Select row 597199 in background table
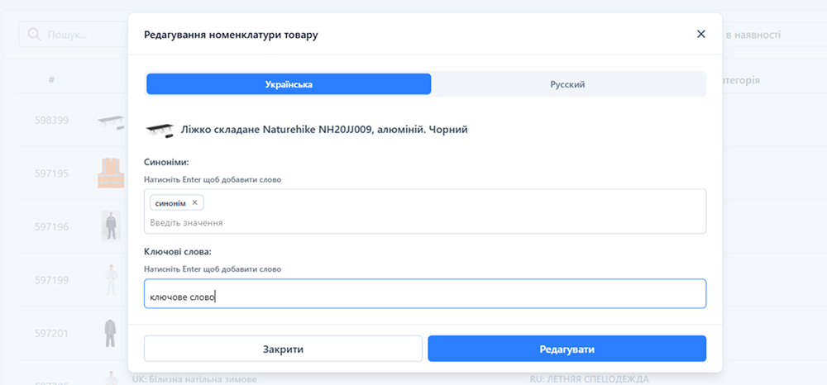Viewport: 827px width, 385px height. point(51,280)
